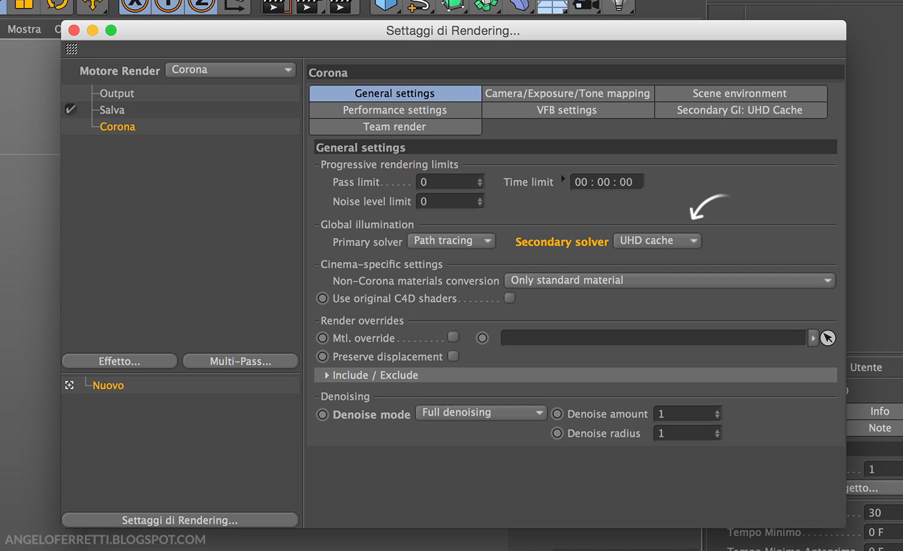Screen dimensions: 903x551
Task: Click circle toggle beside Denoise radius
Action: point(557,433)
